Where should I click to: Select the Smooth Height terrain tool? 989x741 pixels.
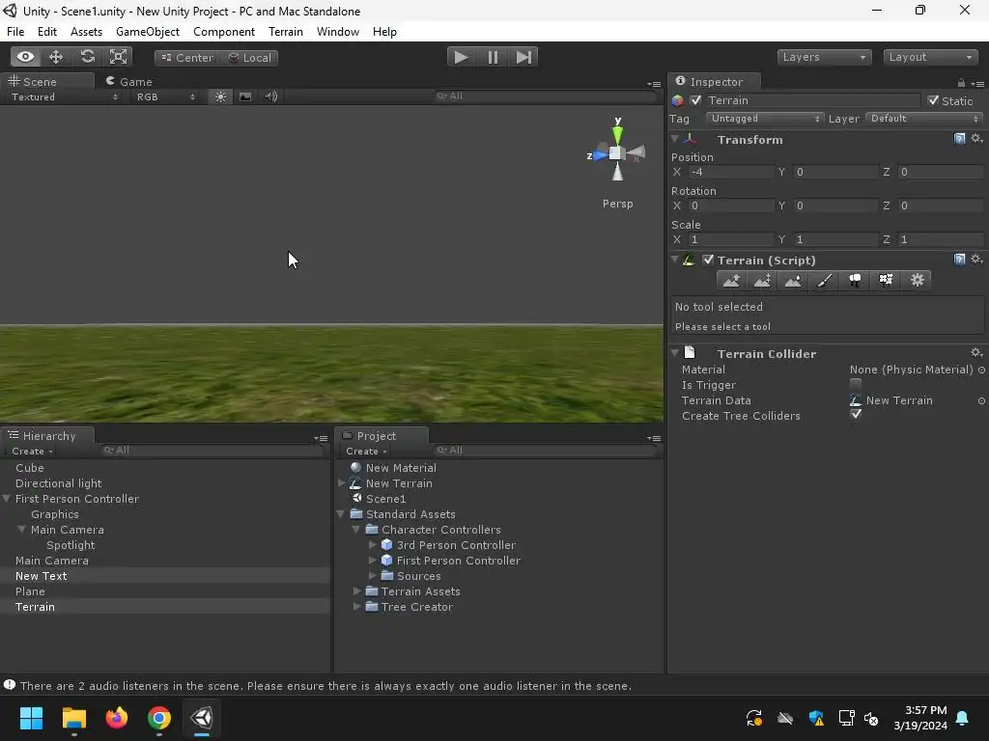click(794, 281)
